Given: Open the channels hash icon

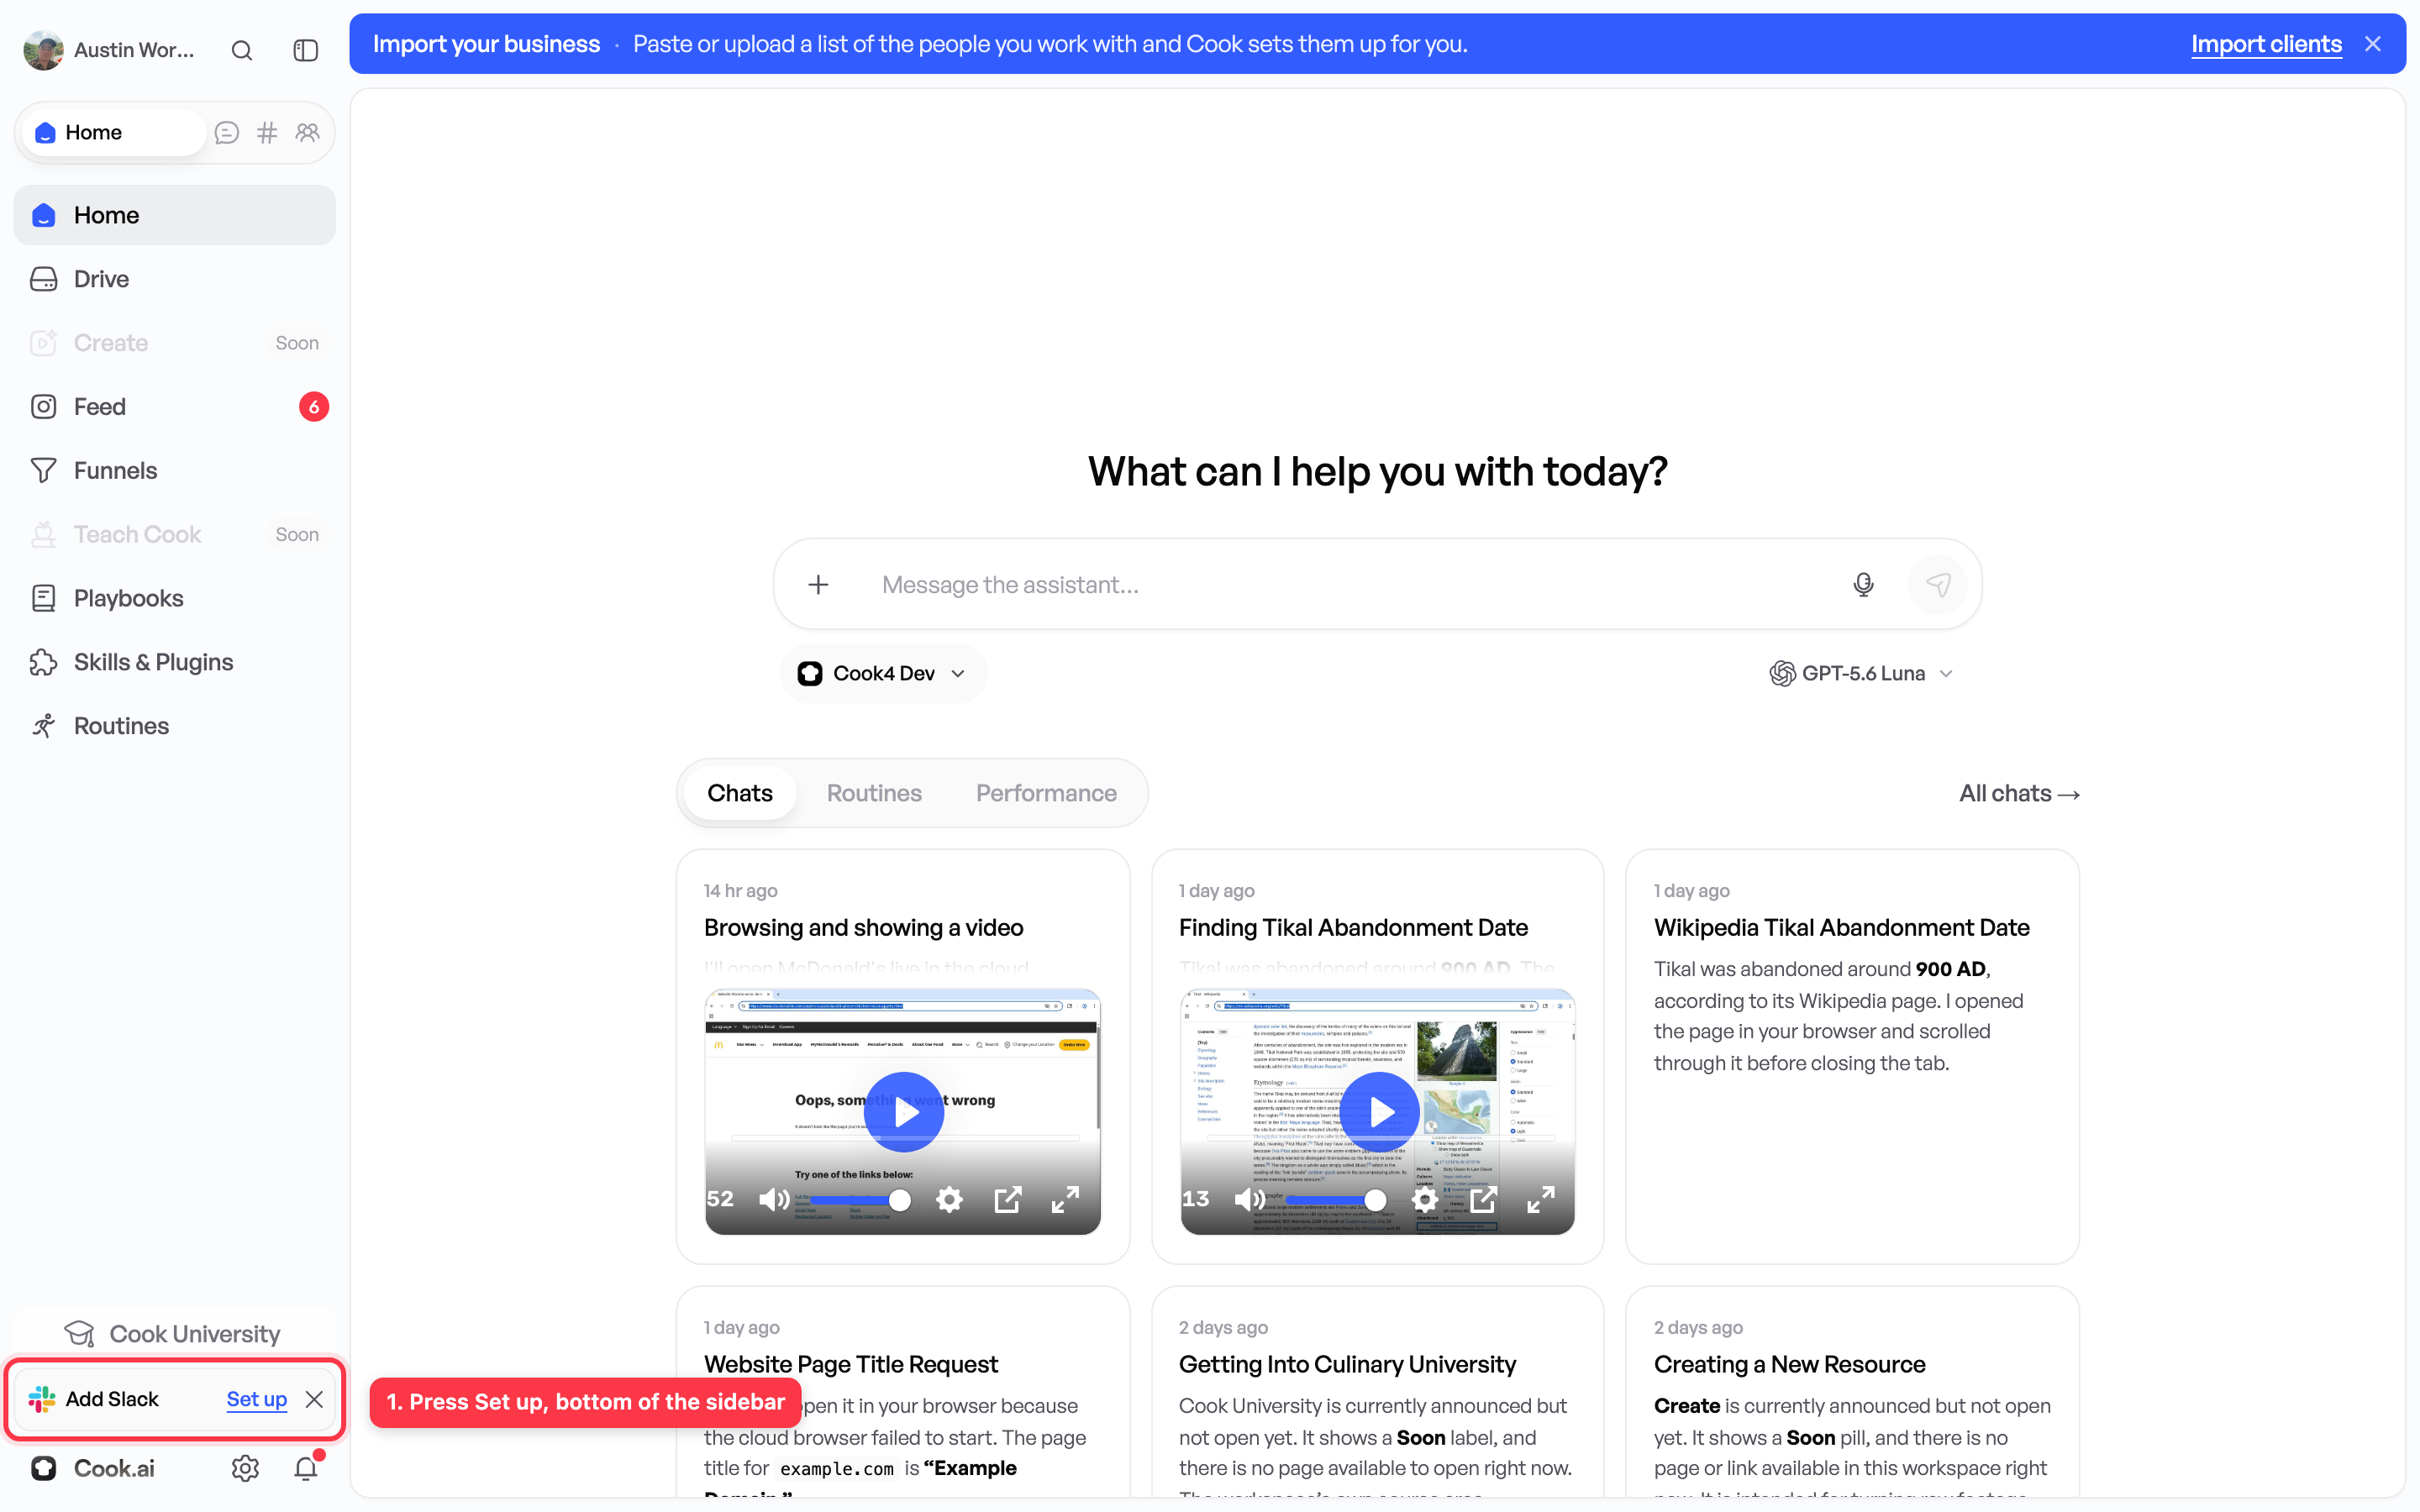Looking at the screenshot, I should [267, 133].
